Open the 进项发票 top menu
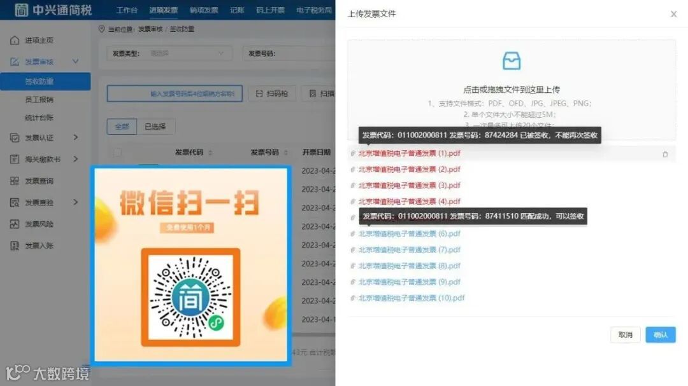 click(x=163, y=10)
